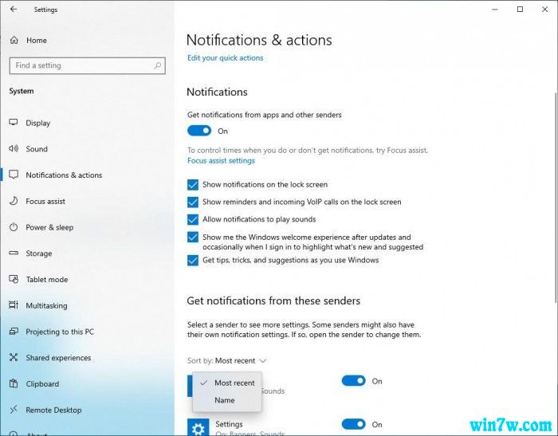Open Focus assist settings link
This screenshot has width=558, height=436.
point(221,160)
